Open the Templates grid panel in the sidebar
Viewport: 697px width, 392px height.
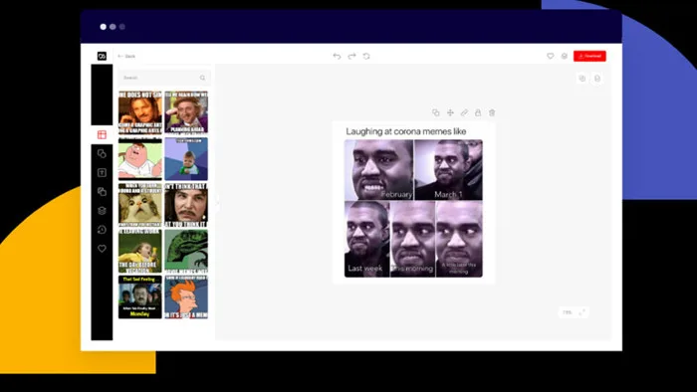[102, 134]
